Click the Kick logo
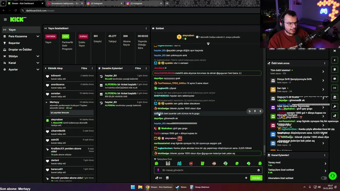The width and height of the screenshot is (340, 191). coord(18,19)
